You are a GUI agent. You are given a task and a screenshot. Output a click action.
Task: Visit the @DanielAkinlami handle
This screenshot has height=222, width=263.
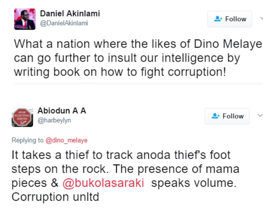point(64,23)
